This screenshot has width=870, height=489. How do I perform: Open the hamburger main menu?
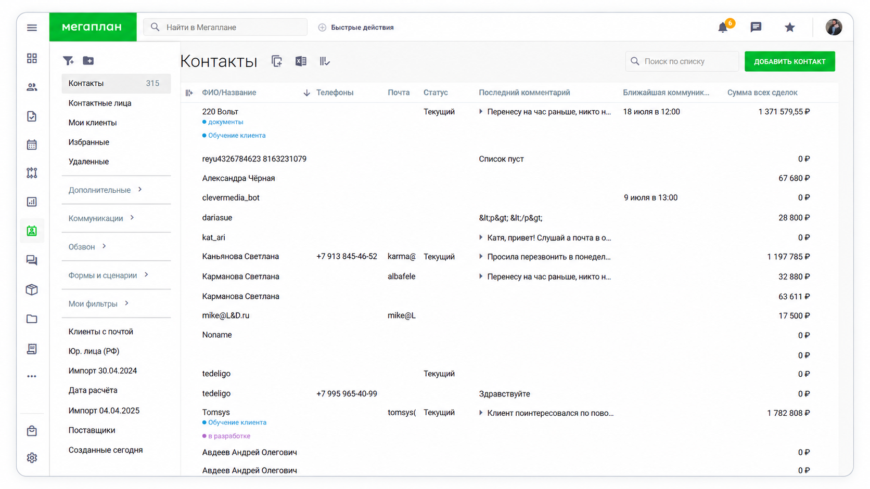pyautogui.click(x=32, y=28)
